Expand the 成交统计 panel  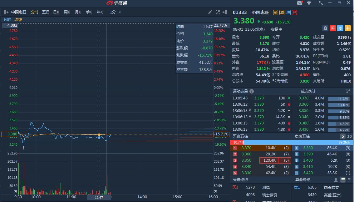pyautogui.click(x=348, y=91)
